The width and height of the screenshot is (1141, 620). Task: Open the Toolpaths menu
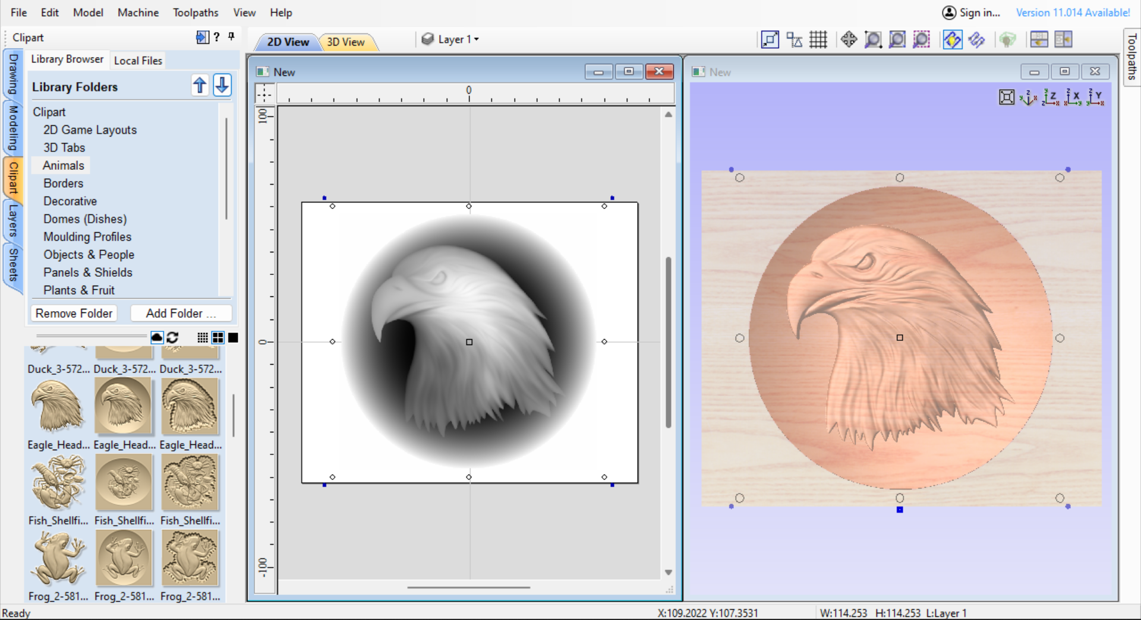pos(196,12)
